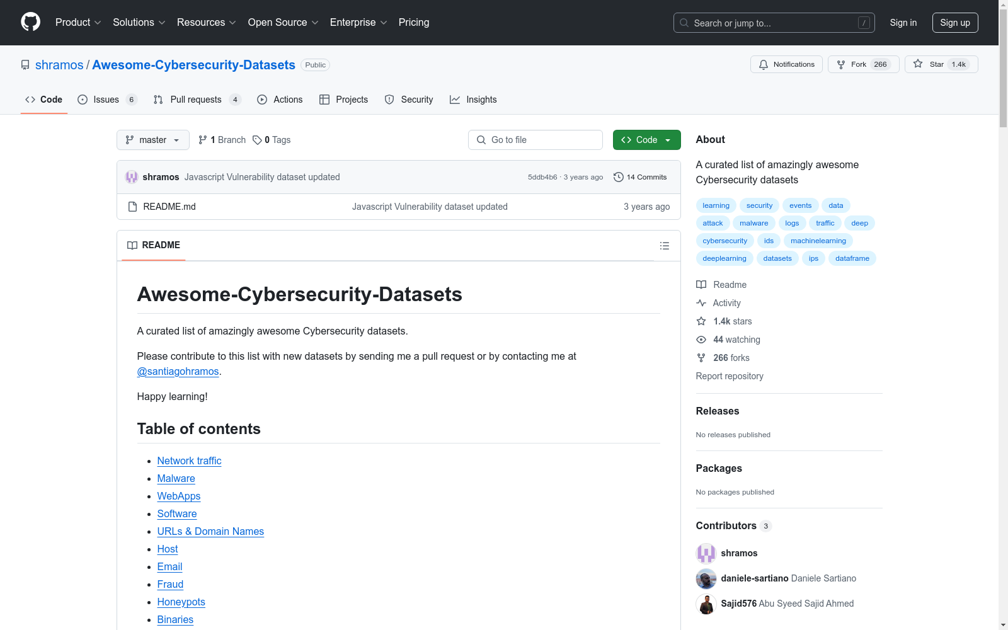Image resolution: width=1008 pixels, height=630 pixels.
Task: Jump to the Binaries section
Action: coord(175,620)
